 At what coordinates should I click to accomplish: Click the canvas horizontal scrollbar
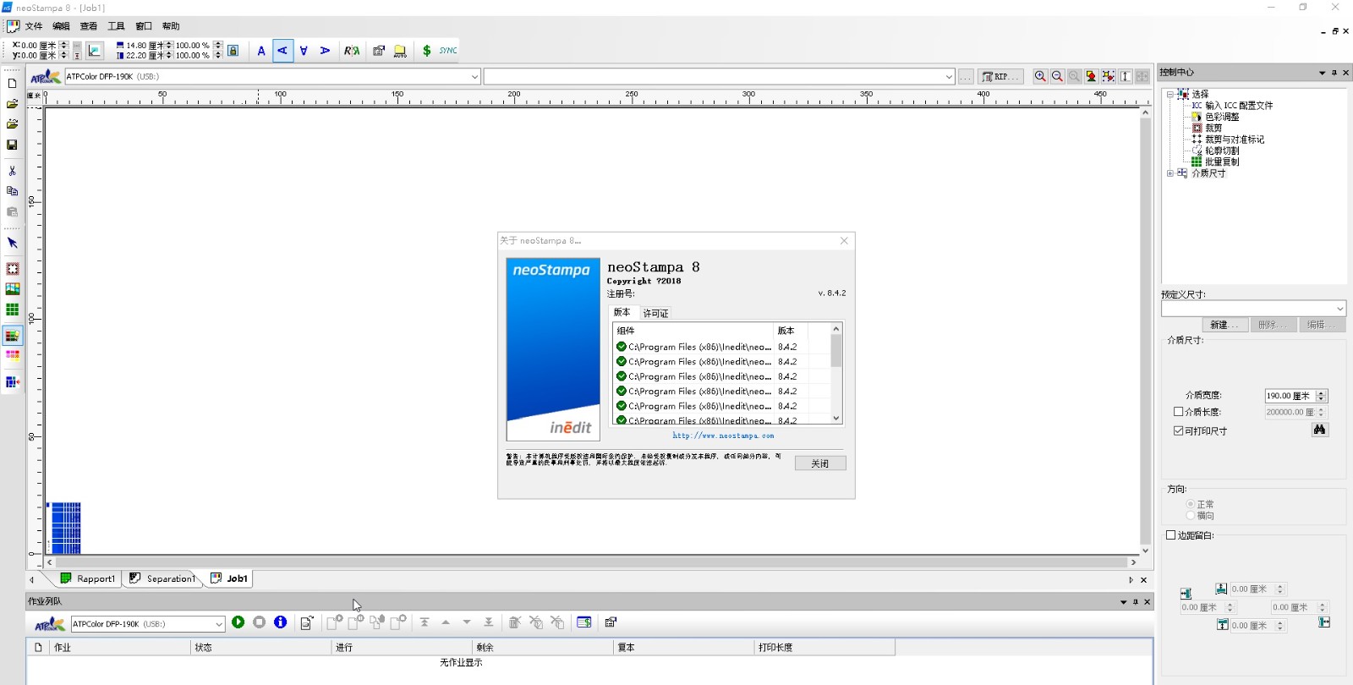tap(591, 562)
